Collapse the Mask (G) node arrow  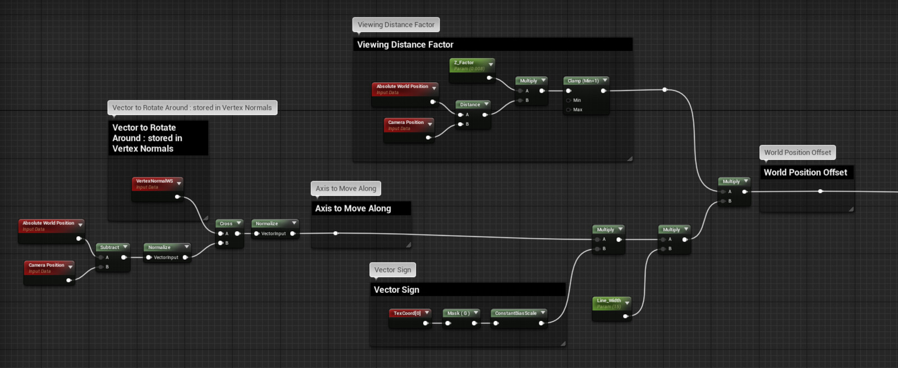(476, 312)
